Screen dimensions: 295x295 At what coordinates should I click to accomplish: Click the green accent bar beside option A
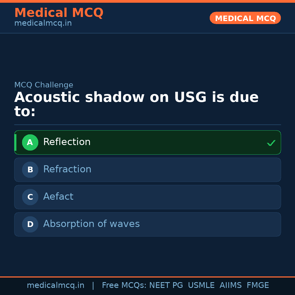point(16,142)
